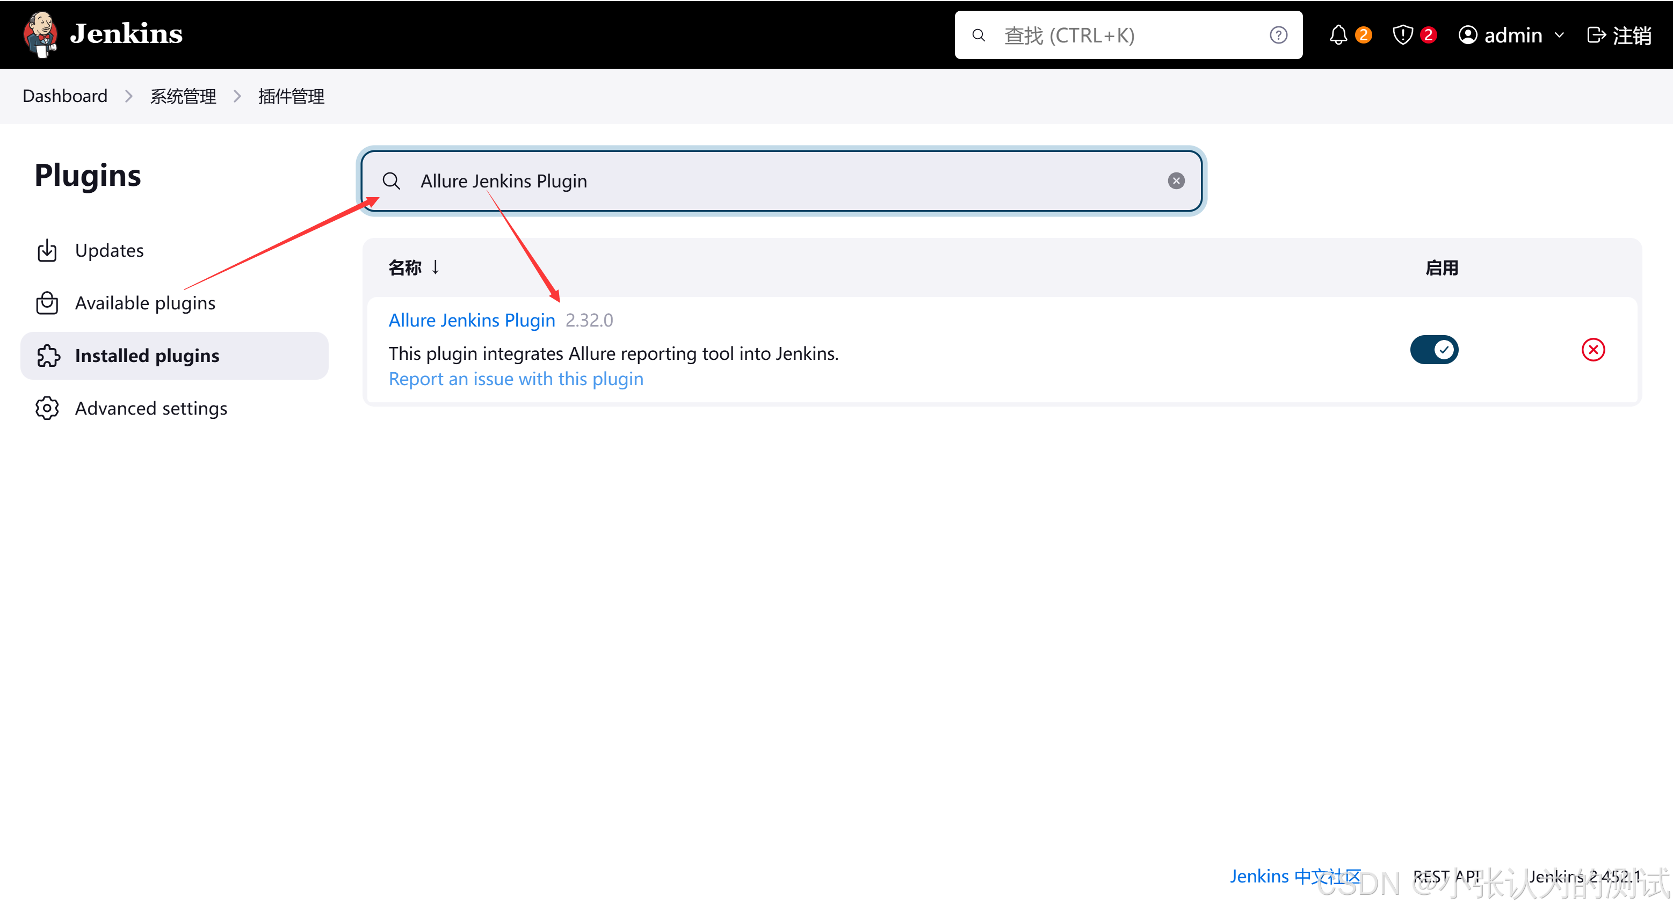This screenshot has width=1673, height=912.
Task: Click Report an issue with this plugin
Action: [516, 379]
